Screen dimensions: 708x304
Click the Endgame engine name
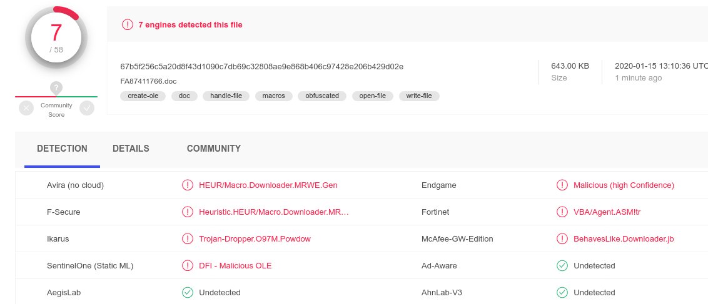point(439,185)
